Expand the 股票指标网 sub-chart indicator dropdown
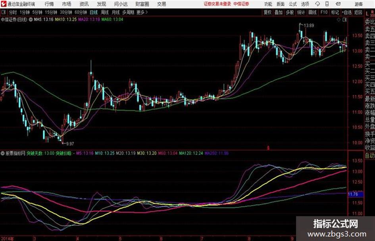 click(x=3, y=153)
